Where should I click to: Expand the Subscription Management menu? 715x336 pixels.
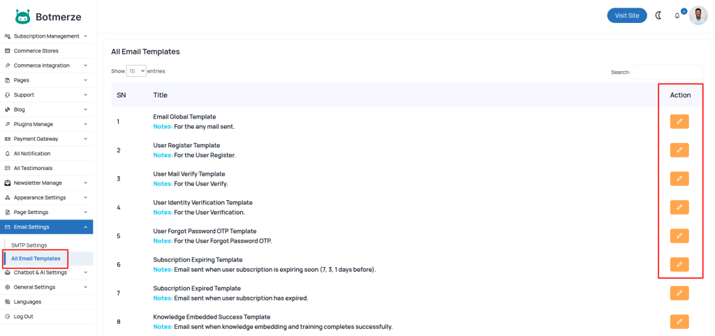[x=46, y=36]
